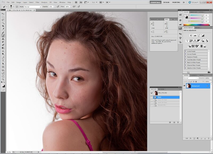Viewport: 213px width, 154px height.
Task: Expand Hue/Saturation Presets
Action: pyautogui.click(x=186, y=60)
